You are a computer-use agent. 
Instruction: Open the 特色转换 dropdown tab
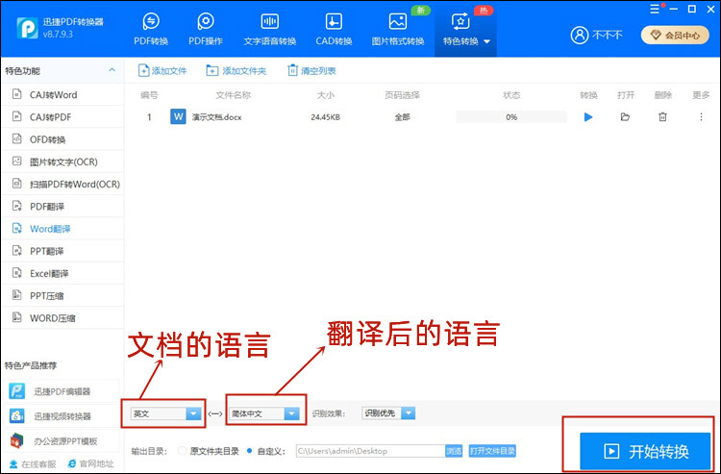[x=465, y=29]
